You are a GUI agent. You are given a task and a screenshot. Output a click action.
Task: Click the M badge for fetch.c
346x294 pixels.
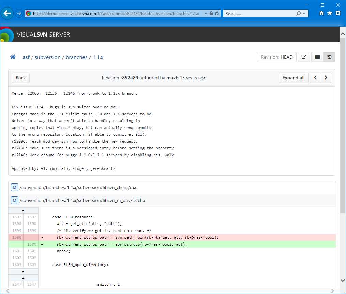[15, 201]
